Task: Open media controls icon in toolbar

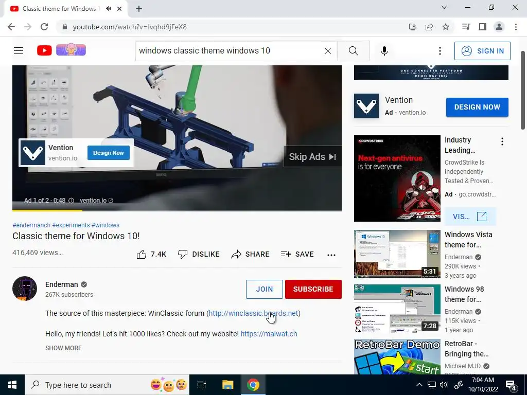Action: (466, 27)
